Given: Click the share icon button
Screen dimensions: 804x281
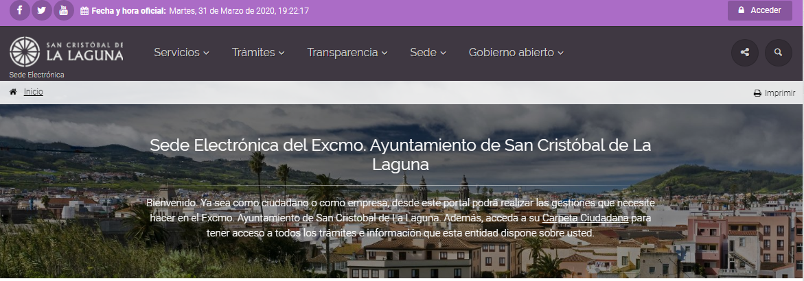Looking at the screenshot, I should 744,52.
